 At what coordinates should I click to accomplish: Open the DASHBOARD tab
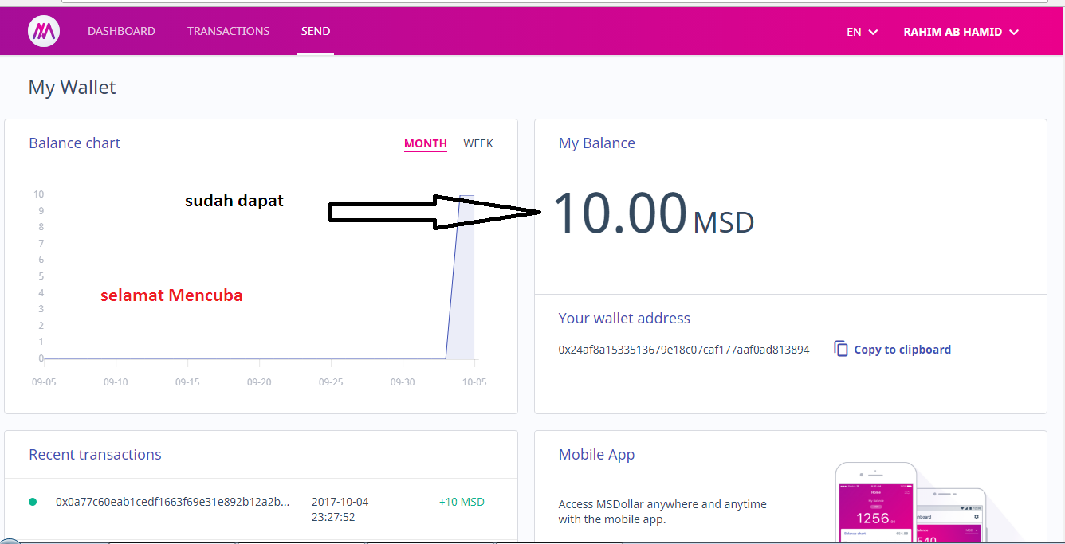(121, 31)
